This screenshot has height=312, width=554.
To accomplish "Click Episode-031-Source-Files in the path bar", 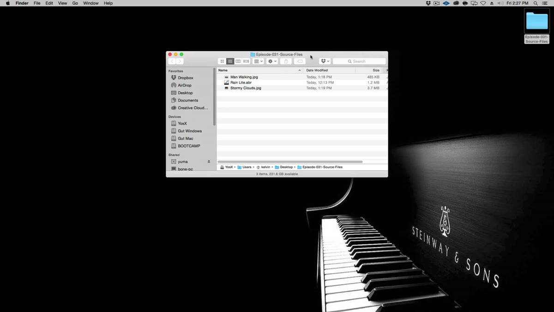I will pos(320,167).
